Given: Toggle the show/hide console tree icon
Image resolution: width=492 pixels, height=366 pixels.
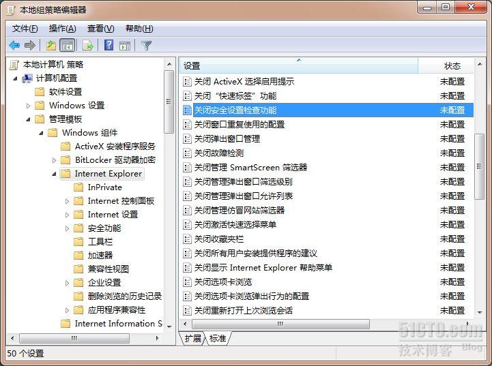Looking at the screenshot, I should (67, 46).
